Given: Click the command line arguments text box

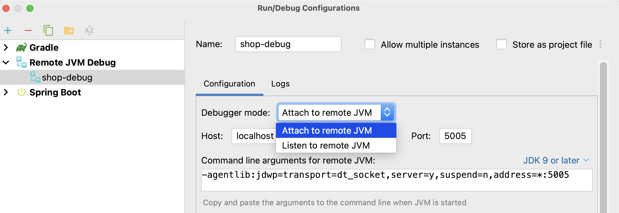Looking at the screenshot, I should pos(397,180).
